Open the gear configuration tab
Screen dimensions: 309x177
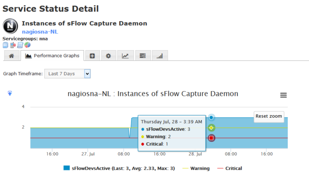(x=108, y=56)
